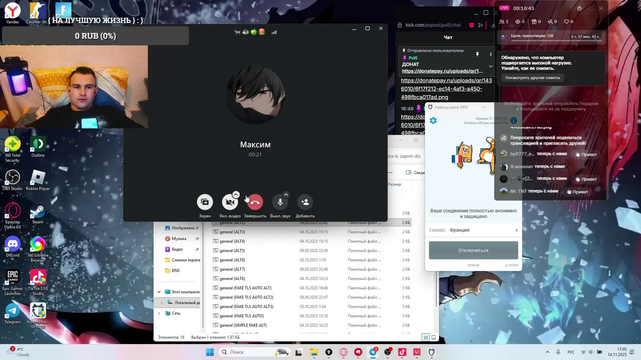
Task: Click Посмотреть другие советы button
Action: pyautogui.click(x=532, y=77)
